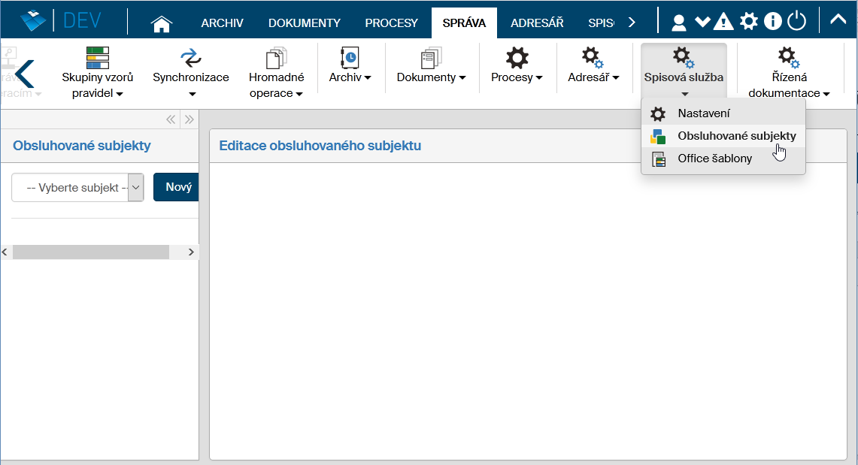
Task: Switch to the DOKUMENTY tab
Action: [305, 23]
